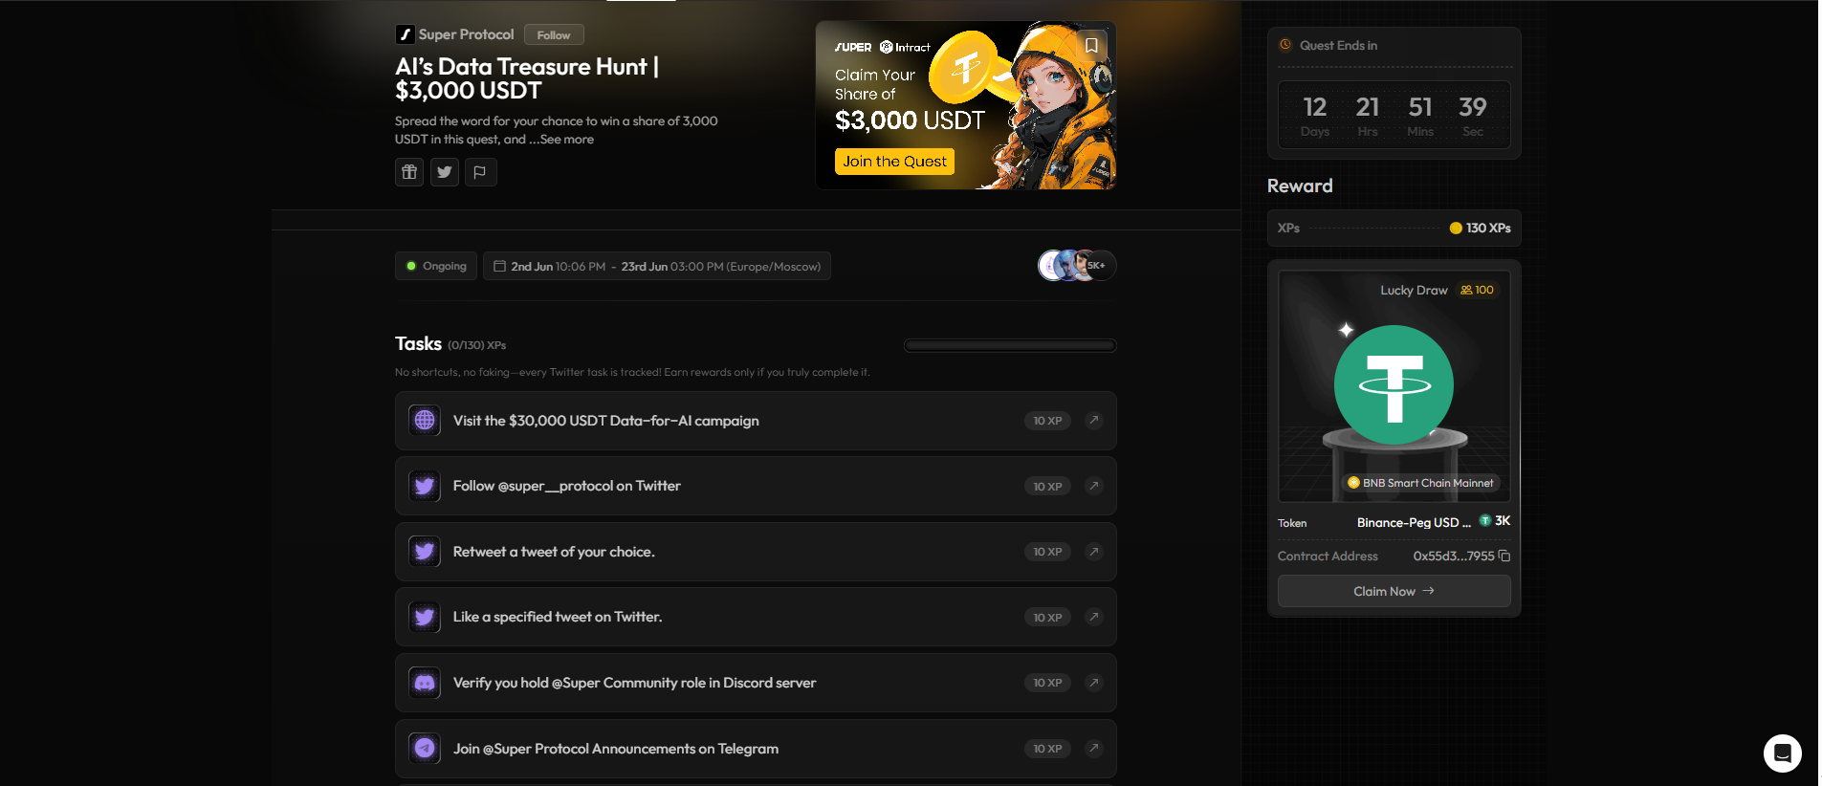Click the AI's Data Treasure Hunt title
This screenshot has height=786, width=1822.
click(526, 78)
